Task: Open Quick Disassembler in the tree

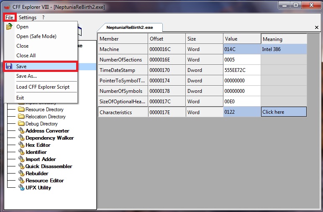Action: click(49, 166)
